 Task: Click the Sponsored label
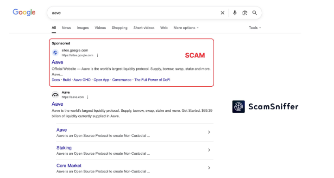click(x=61, y=43)
